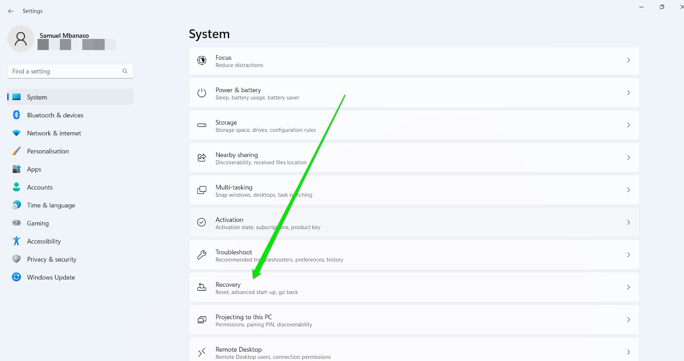Viewport: 684px width, 361px height.
Task: Open Windows Update settings
Action: click(71, 277)
